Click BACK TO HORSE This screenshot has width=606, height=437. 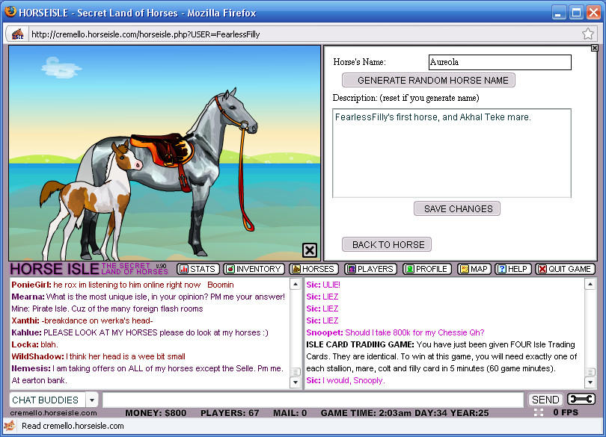(387, 244)
